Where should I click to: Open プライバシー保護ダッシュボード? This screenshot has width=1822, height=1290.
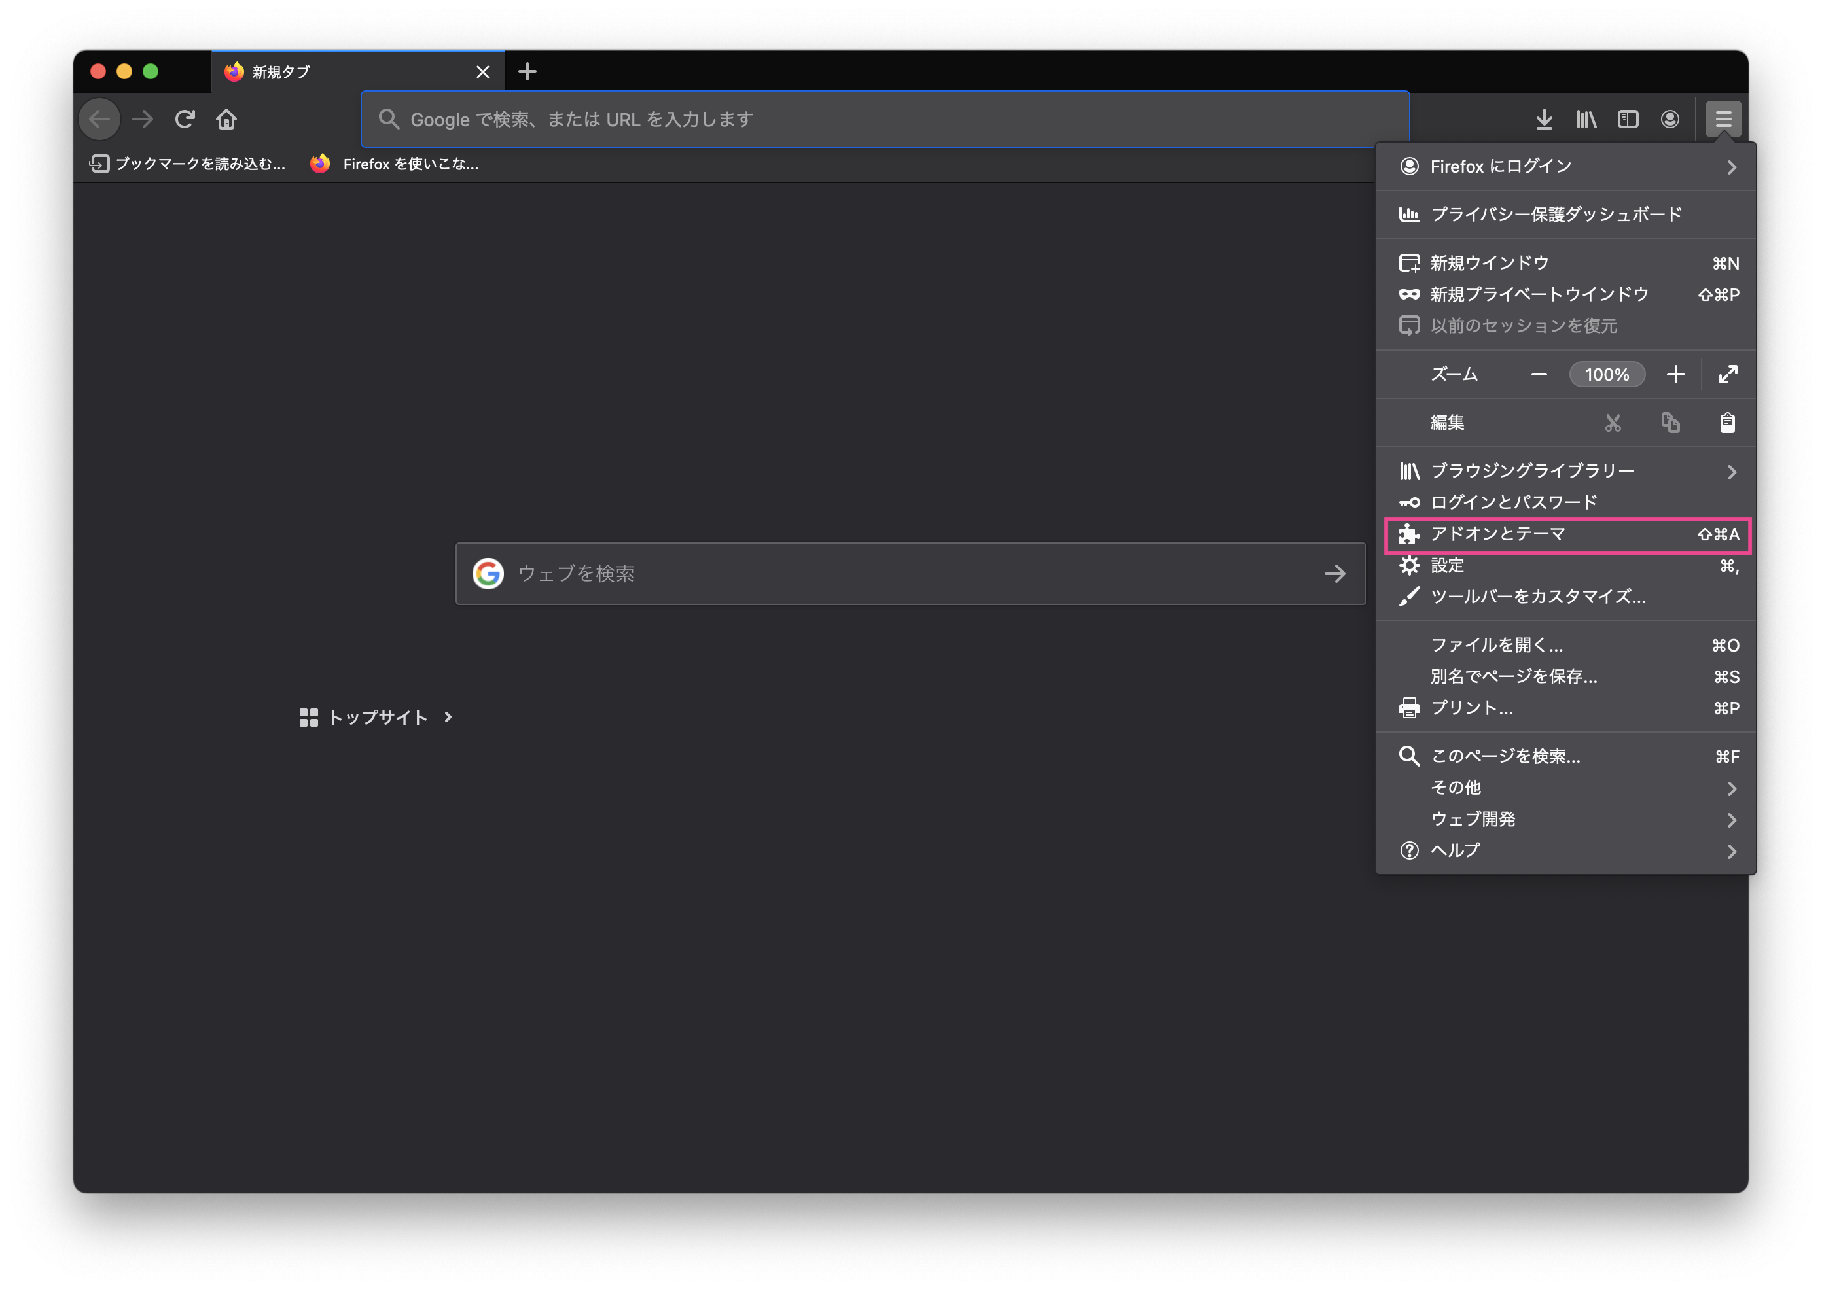tap(1565, 215)
